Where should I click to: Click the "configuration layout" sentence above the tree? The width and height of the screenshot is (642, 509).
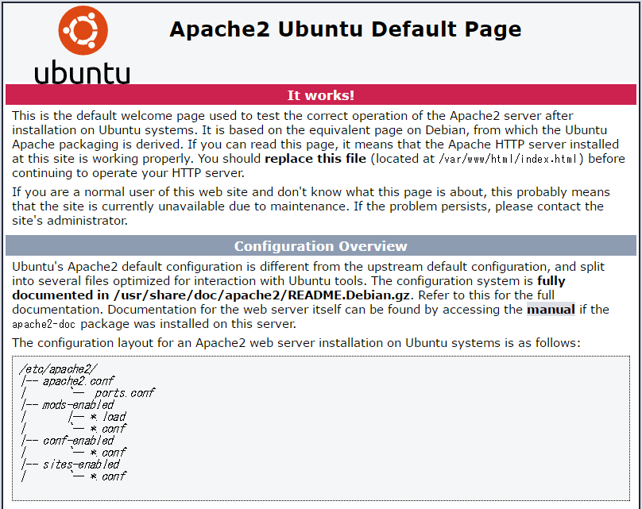coord(296,342)
